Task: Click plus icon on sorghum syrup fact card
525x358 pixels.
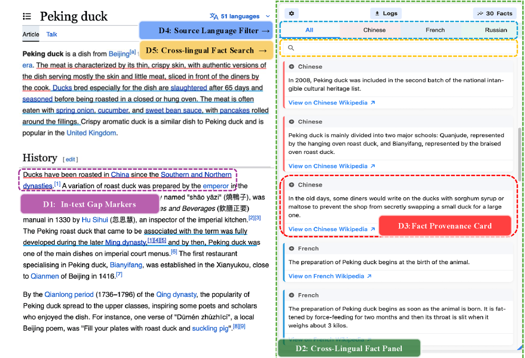Action: (291, 185)
